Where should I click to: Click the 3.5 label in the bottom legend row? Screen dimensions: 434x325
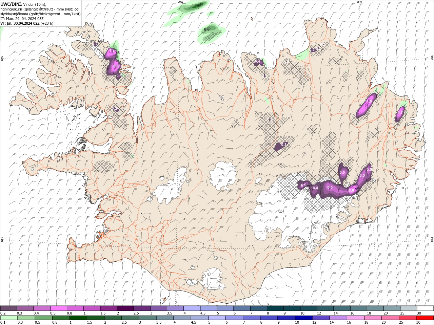click(x=159, y=323)
